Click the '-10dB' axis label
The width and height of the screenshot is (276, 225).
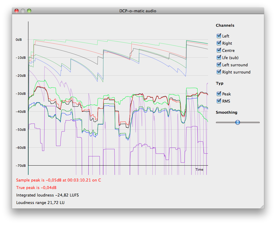pos(20,58)
